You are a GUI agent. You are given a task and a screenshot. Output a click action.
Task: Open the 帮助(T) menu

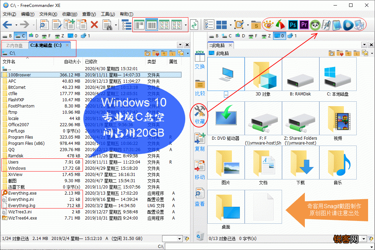[x=126, y=14]
